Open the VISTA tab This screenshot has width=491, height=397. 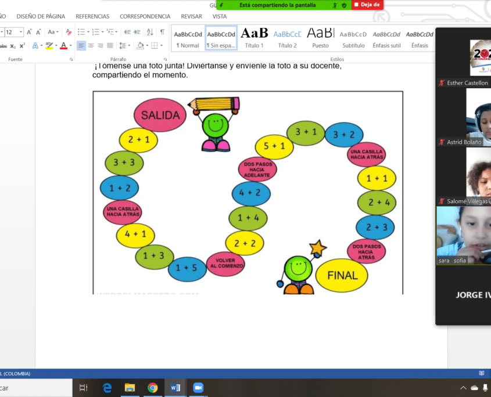tap(220, 16)
